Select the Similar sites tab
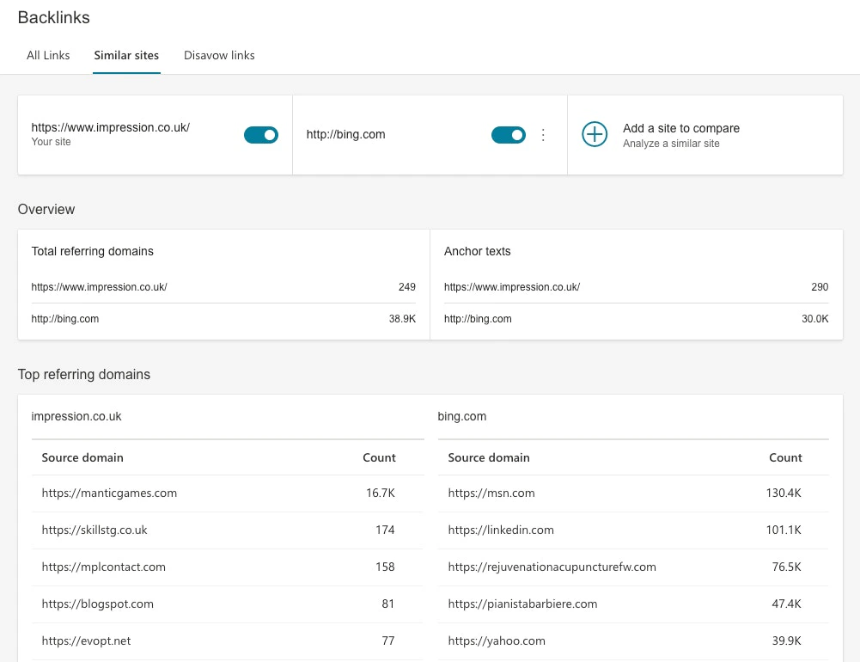Viewport: 860px width, 662px height. click(x=126, y=55)
